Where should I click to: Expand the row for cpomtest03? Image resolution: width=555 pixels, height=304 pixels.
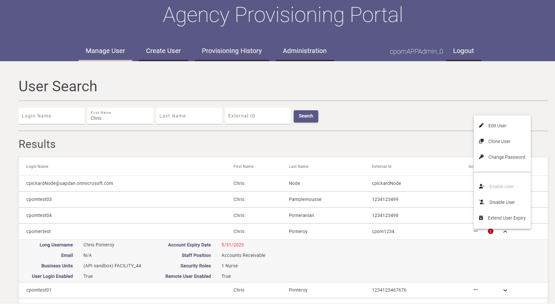505,199
